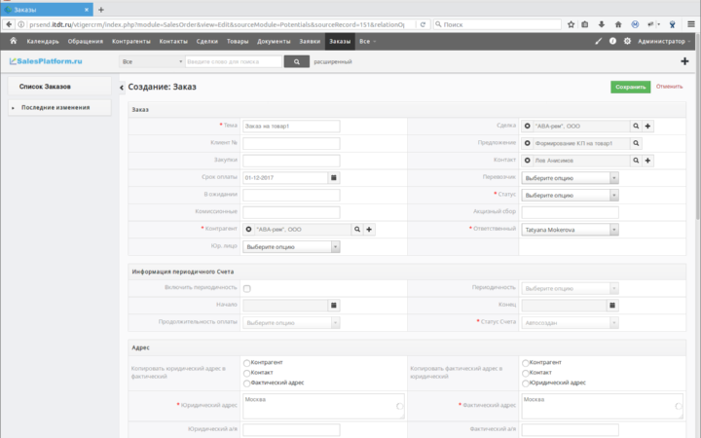Open calendar for Срок оплаты
This screenshot has width=701, height=438.
pyautogui.click(x=334, y=177)
